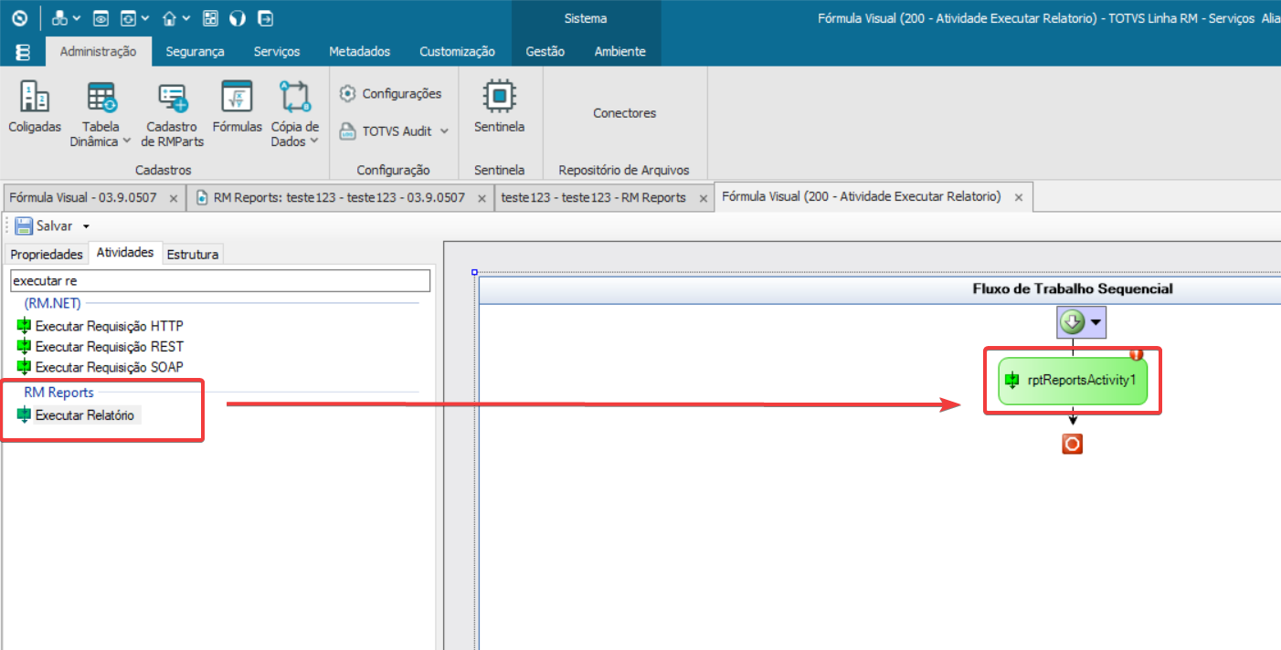Click the red end node of the workflow
The width and height of the screenshot is (1281, 650).
(1072, 444)
